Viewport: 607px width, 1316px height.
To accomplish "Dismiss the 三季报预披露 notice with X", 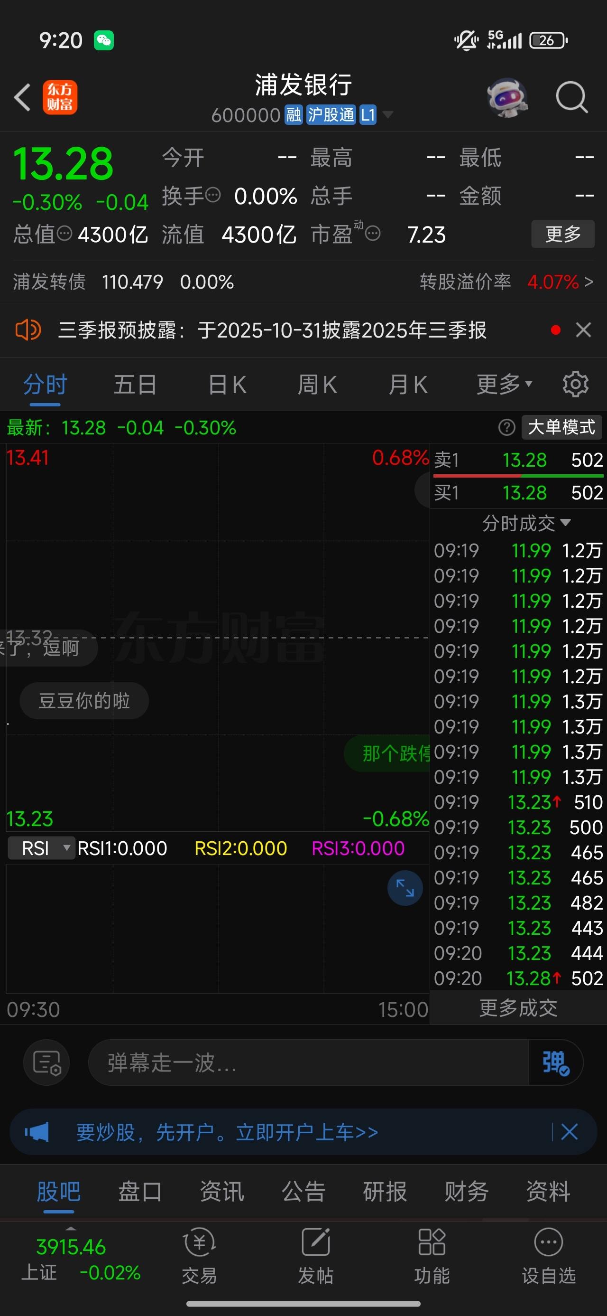I will click(583, 329).
